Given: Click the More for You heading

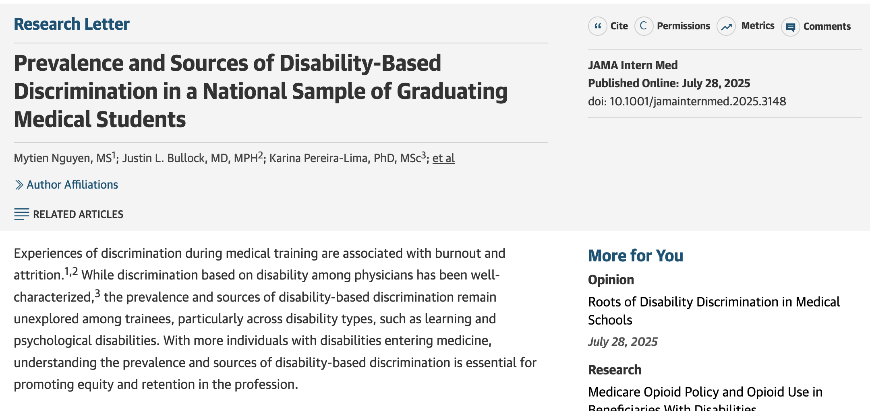Looking at the screenshot, I should [x=636, y=256].
